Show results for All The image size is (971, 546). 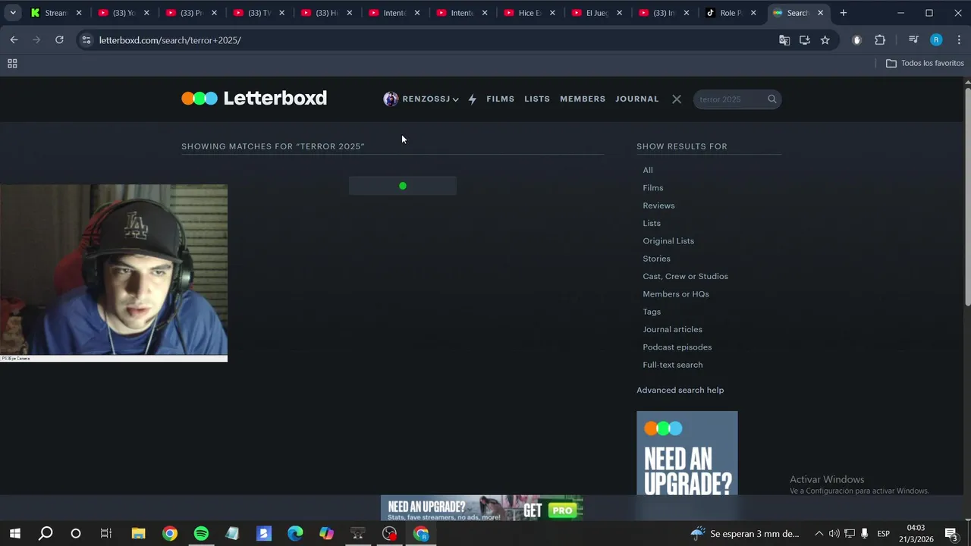coord(648,170)
